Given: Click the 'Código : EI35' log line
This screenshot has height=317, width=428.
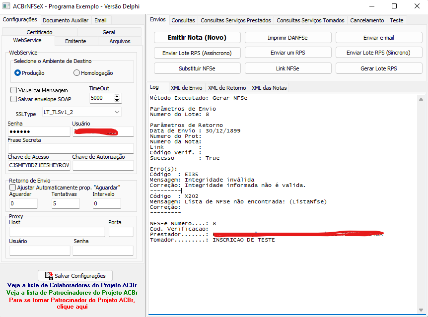Looking at the screenshot, I should [174, 174].
